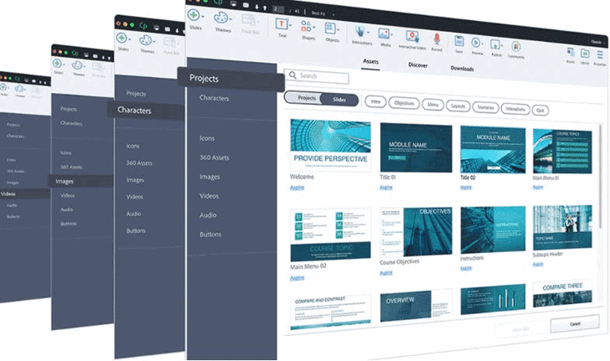Click the Media picture icon
This screenshot has height=361, width=610.
[384, 34]
